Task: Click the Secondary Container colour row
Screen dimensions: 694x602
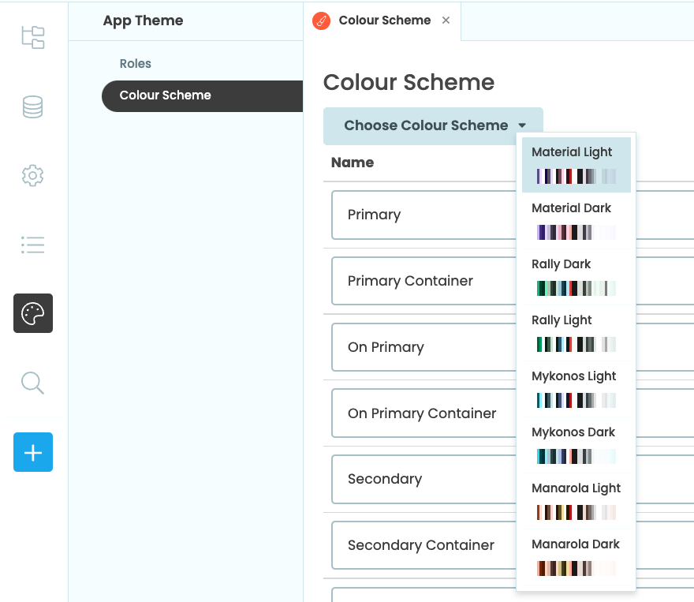Action: (421, 544)
